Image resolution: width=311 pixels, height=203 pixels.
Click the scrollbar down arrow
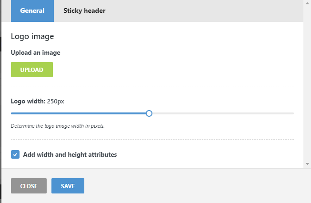(x=307, y=163)
